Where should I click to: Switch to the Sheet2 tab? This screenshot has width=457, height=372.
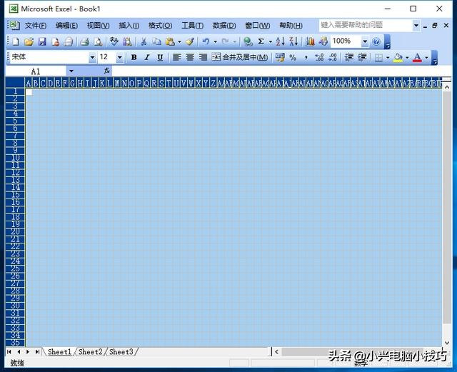(91, 352)
